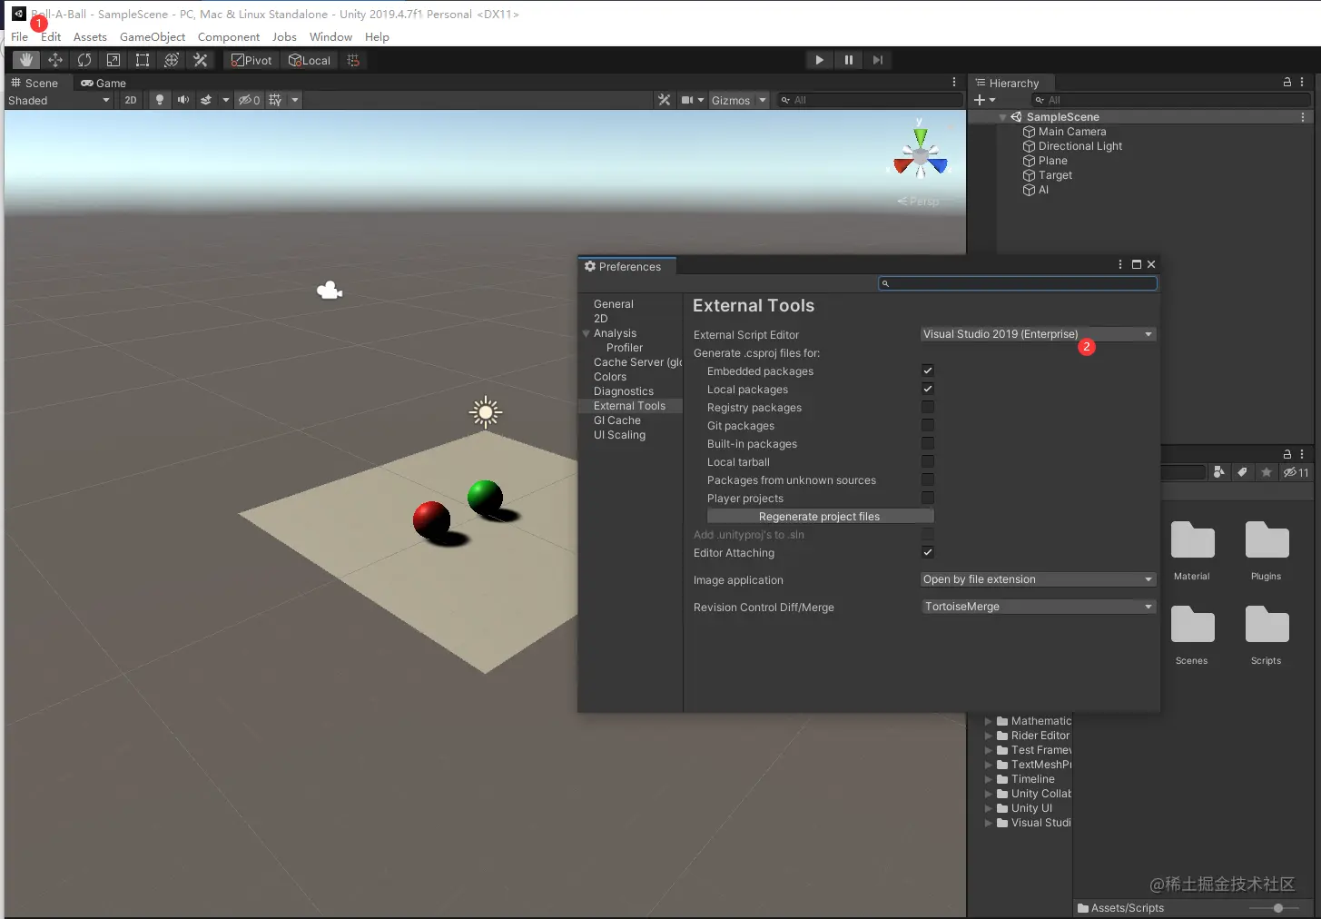The height and width of the screenshot is (919, 1321).
Task: Enable Packages from unknown sources checkbox
Action: point(928,479)
